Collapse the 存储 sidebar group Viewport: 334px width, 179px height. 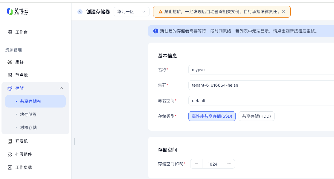pyautogui.click(x=61, y=88)
